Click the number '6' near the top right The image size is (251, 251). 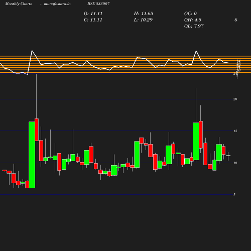point(236,20)
